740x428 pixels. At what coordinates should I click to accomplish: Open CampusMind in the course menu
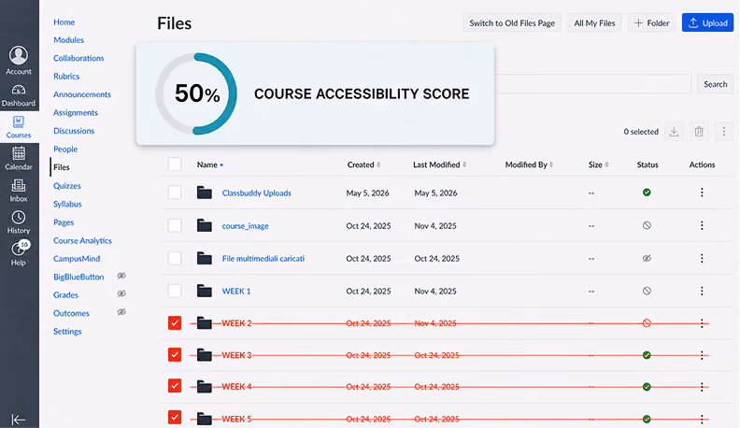(77, 259)
